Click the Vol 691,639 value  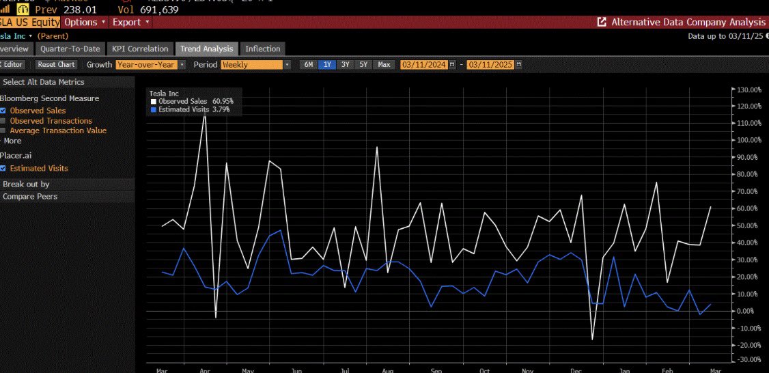click(x=148, y=10)
